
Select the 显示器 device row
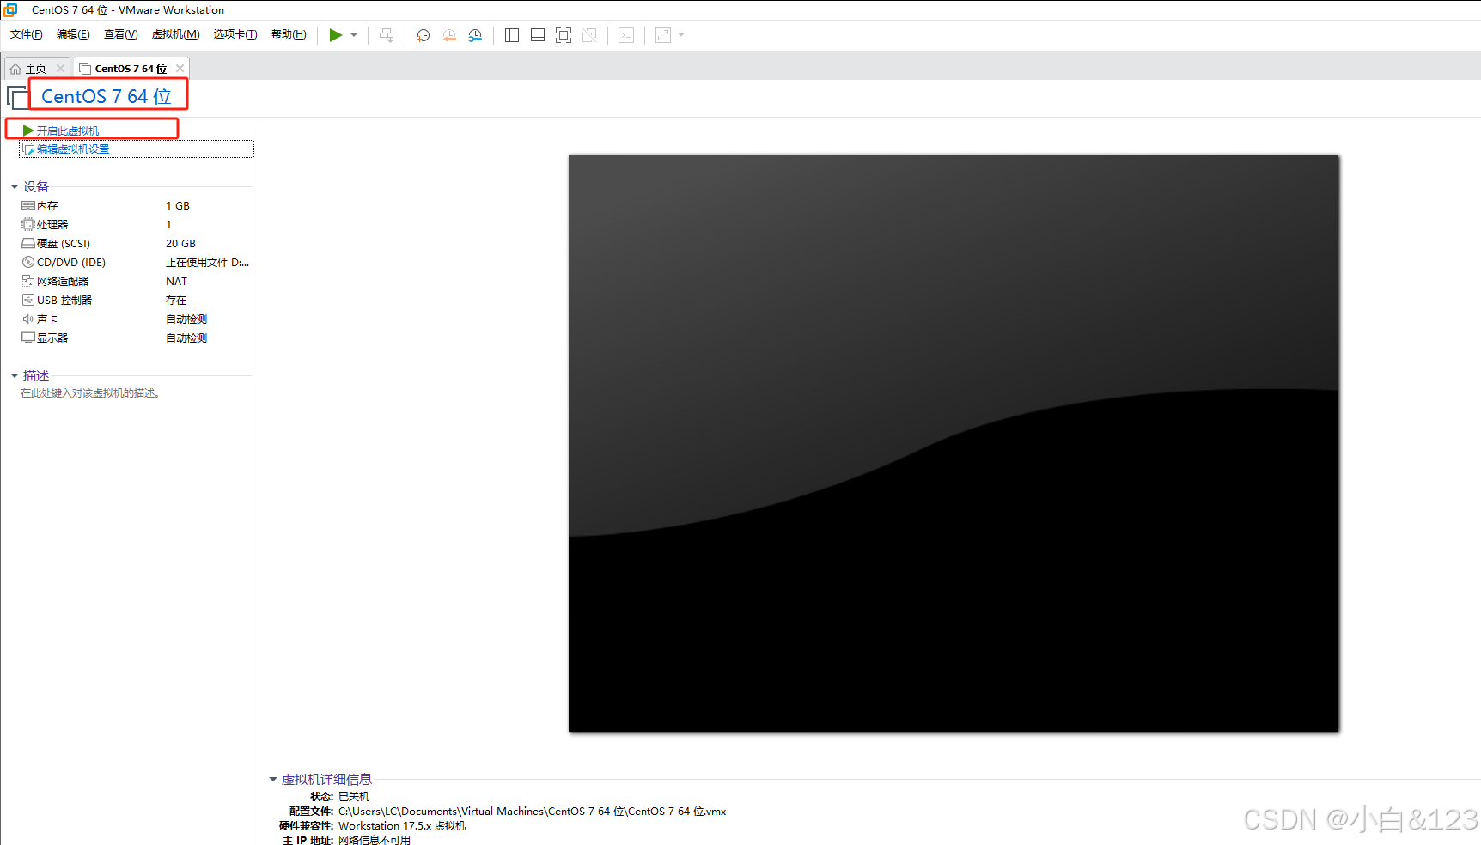click(136, 338)
